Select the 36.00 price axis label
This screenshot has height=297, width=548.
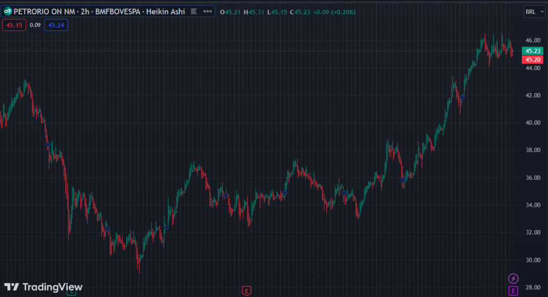pyautogui.click(x=533, y=178)
